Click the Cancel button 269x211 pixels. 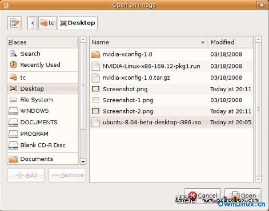pyautogui.click(x=203, y=196)
